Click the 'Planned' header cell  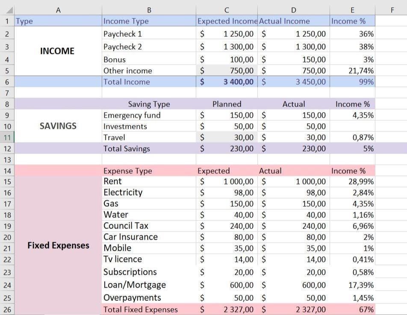227,104
